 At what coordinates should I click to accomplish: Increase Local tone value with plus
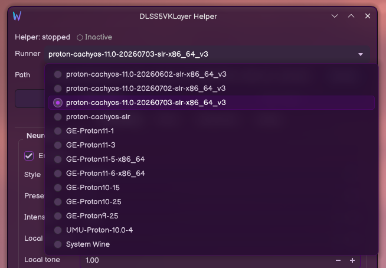click(352, 260)
